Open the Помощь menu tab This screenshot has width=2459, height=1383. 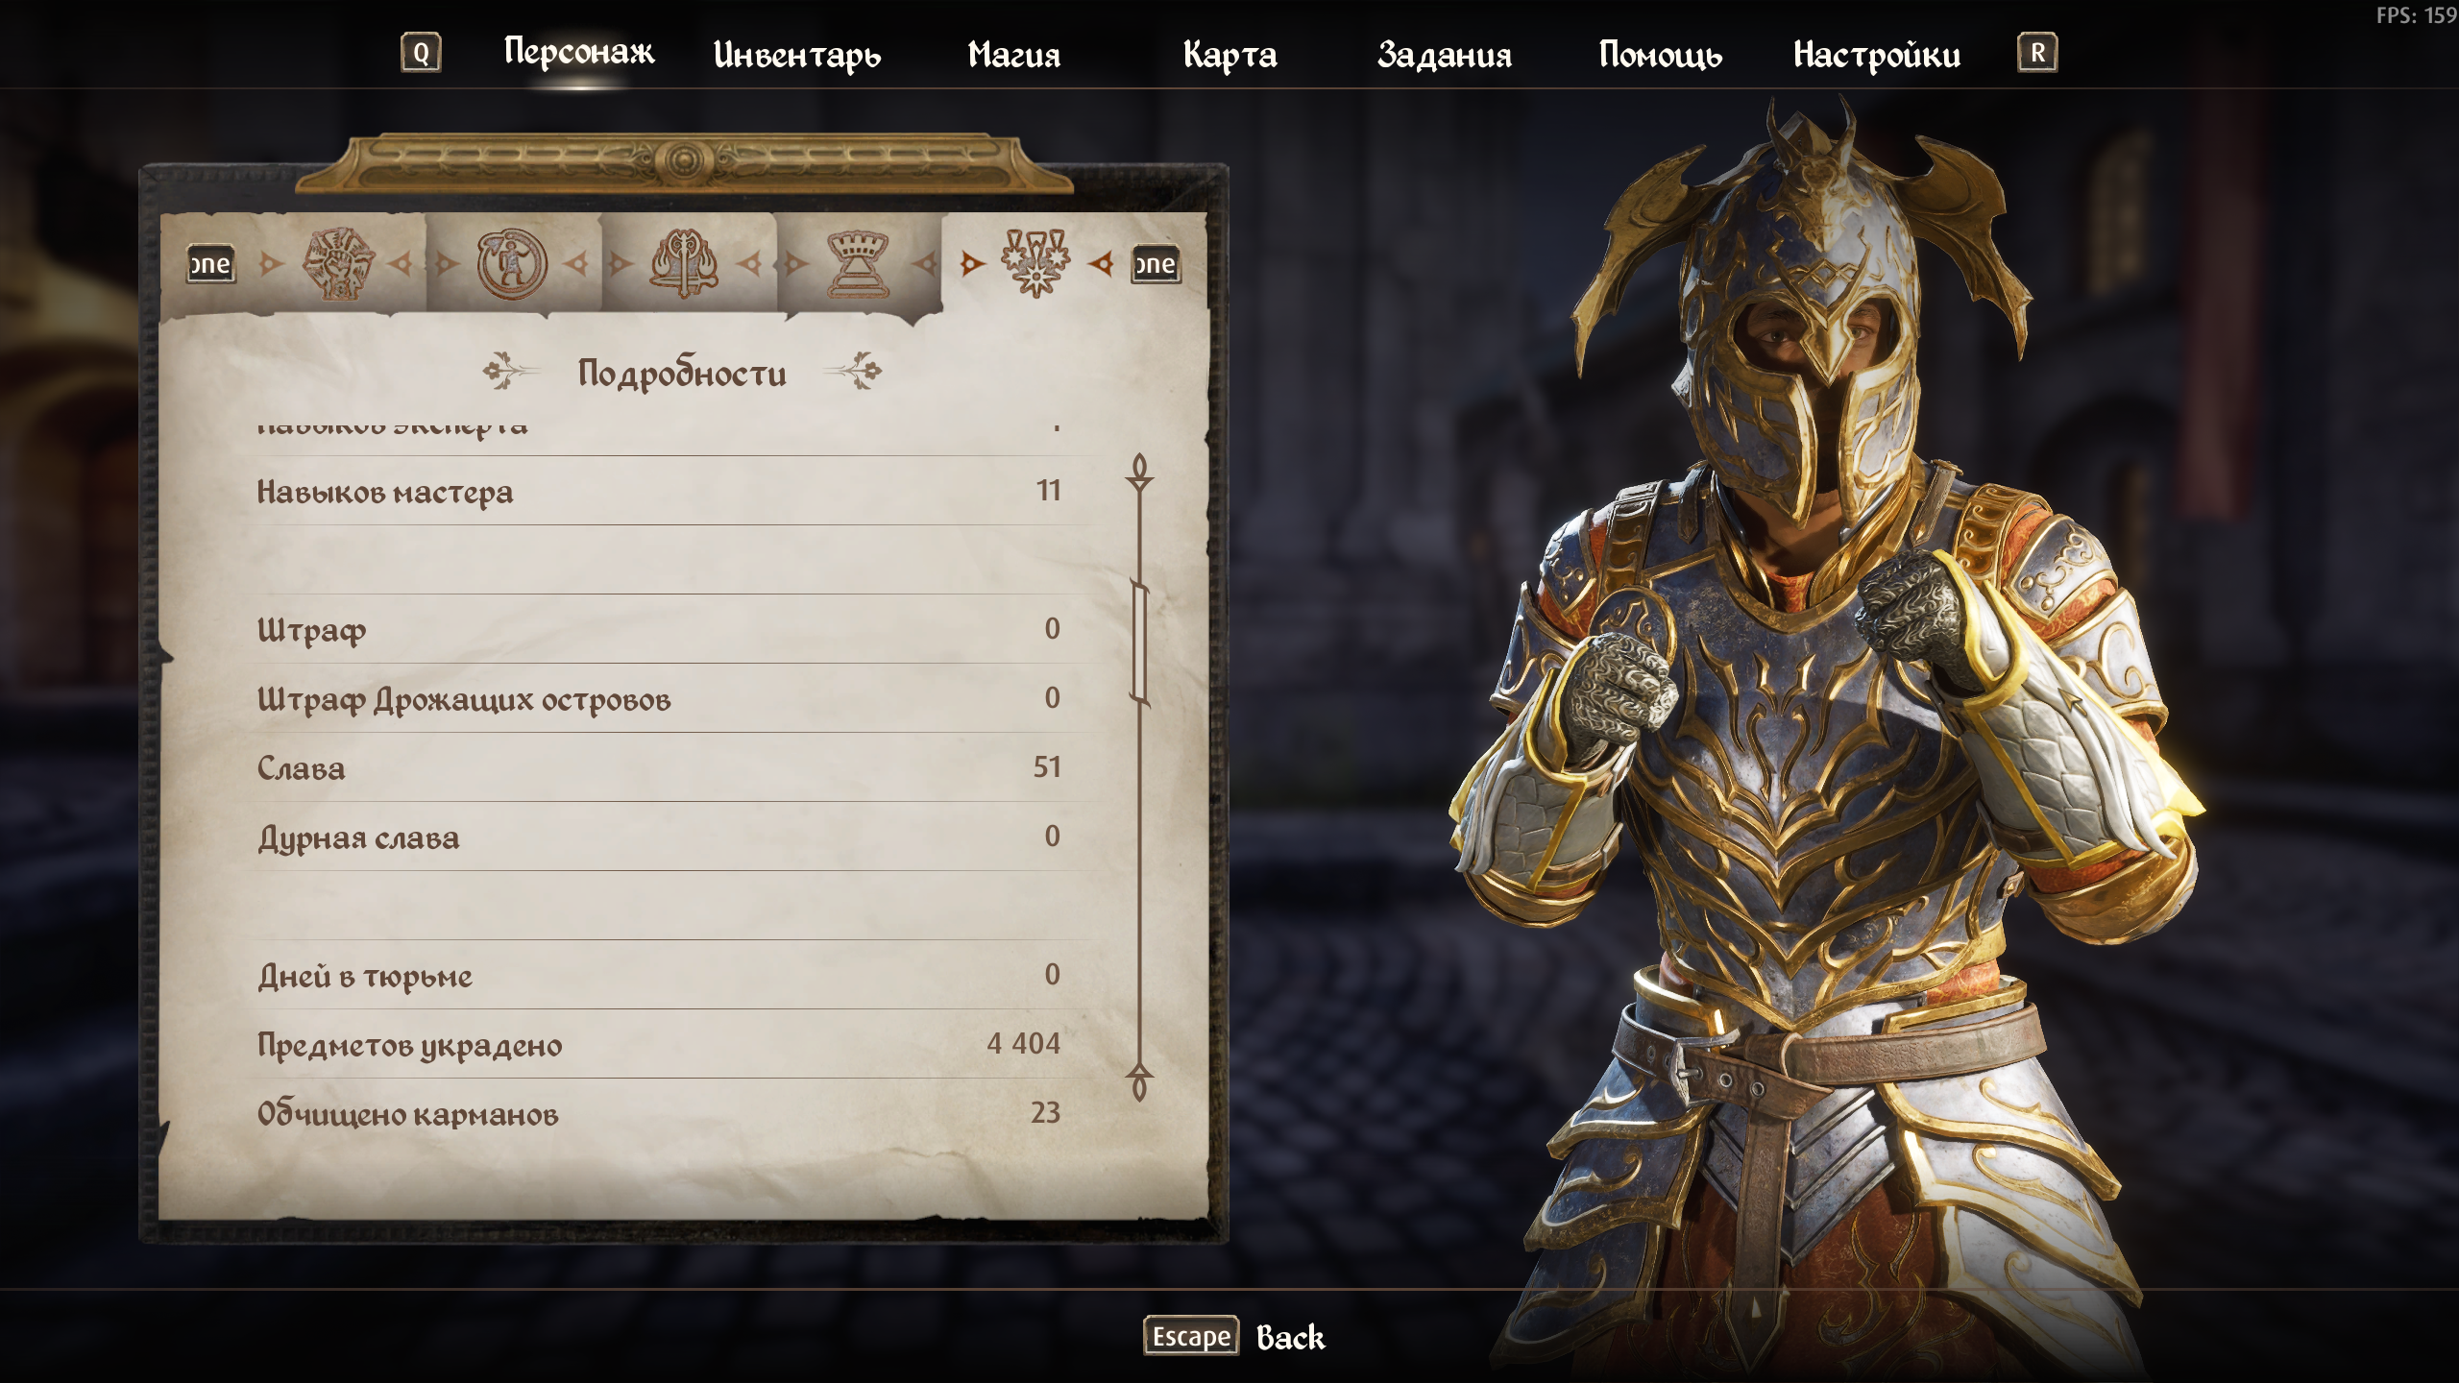pyautogui.click(x=1661, y=55)
